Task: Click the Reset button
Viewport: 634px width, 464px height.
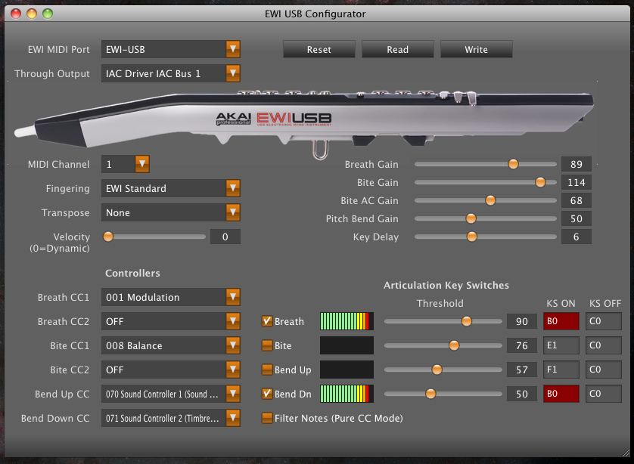Action: (319, 49)
